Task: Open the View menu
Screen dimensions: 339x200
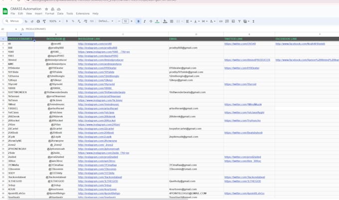Action: point(29,13)
